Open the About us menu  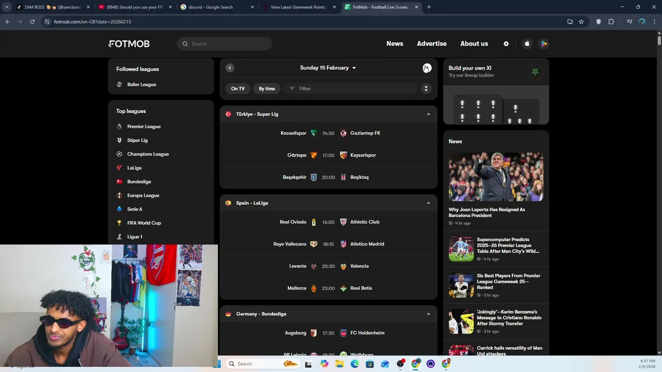click(474, 44)
